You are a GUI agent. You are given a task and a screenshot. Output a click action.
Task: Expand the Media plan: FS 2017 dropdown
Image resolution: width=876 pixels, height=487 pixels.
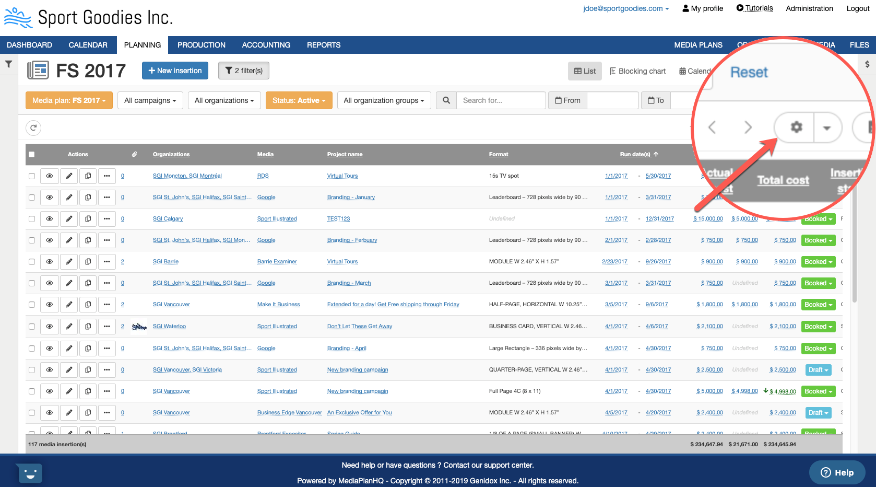[x=69, y=100]
